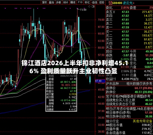Viewport: 153px width, 135px height.
Task: Click 内盘 value 56827
Action: tap(149, 67)
